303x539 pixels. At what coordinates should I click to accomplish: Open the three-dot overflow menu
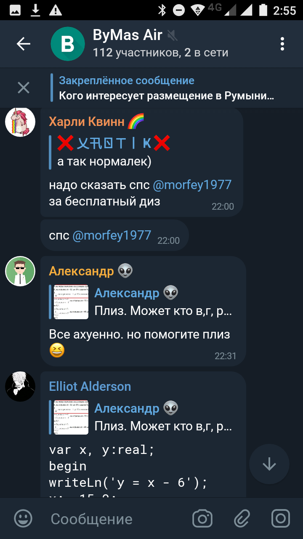tap(282, 44)
